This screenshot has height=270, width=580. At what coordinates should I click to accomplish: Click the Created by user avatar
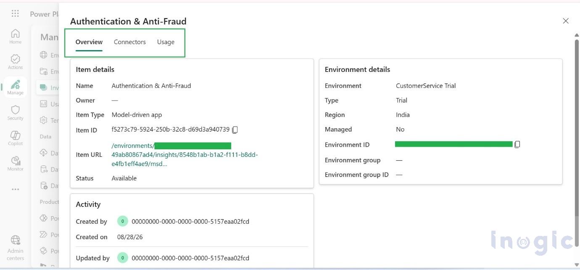(123, 221)
